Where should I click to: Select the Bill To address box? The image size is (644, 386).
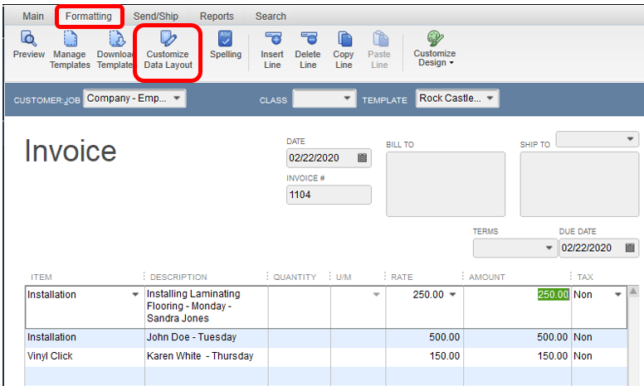coord(446,184)
